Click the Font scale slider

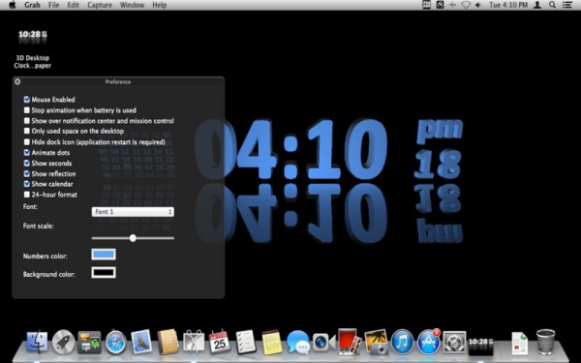[133, 238]
